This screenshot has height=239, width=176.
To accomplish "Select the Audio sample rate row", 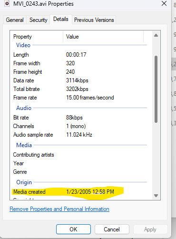I will (80, 135).
